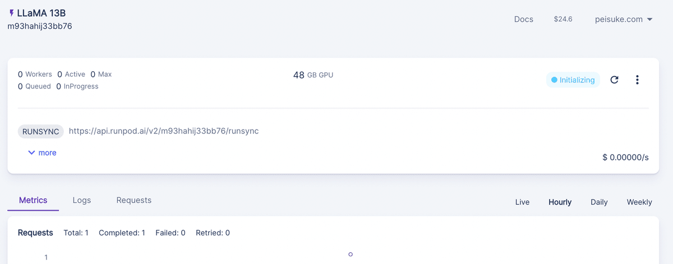This screenshot has width=673, height=264.
Task: Click the purple lightning bolt icon
Action: point(12,13)
